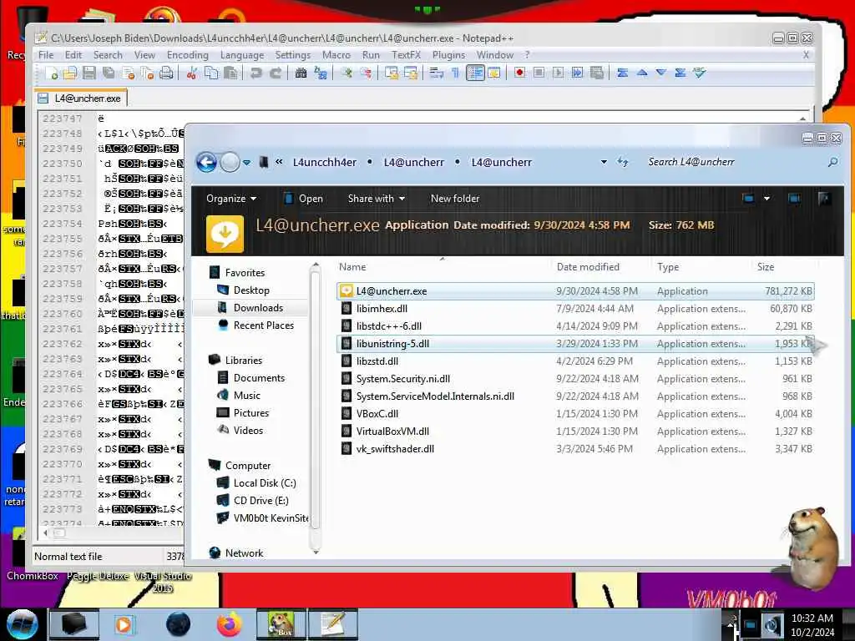Open Find with the binoculars icon
The height and width of the screenshot is (641, 855).
[301, 73]
